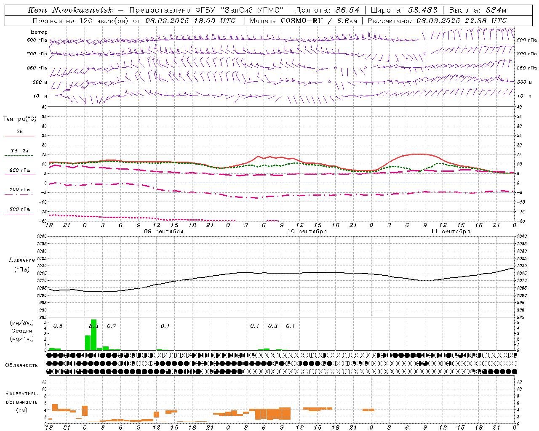Click the left 1040 pressure axis value
Screen dimensions: 539x431
[42, 237]
